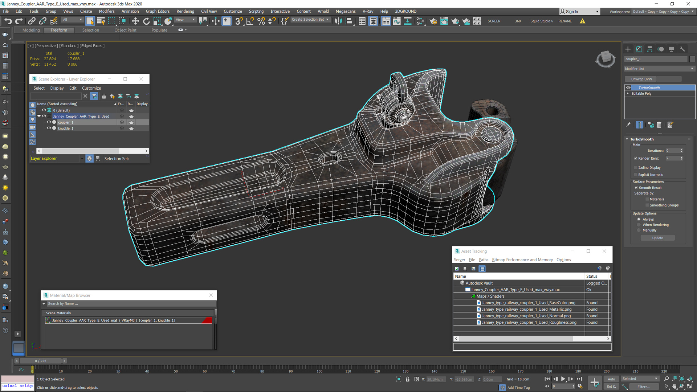Click the time slider 0 / 225 handle
Screen dimensions: 697x392
(41, 361)
